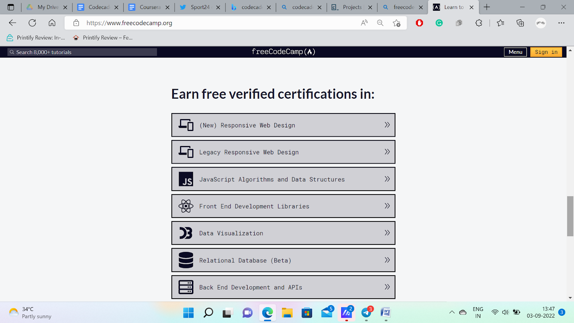This screenshot has height=323, width=574.
Task: Close the Learn to tab
Action: (x=471, y=7)
